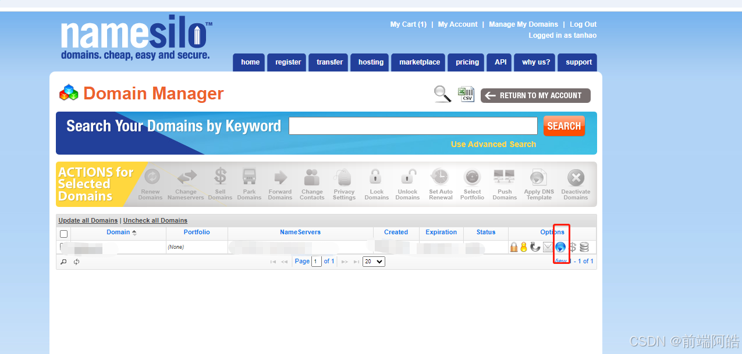Click the namesilo logo
Image resolution: width=742 pixels, height=354 pixels.
[136, 38]
